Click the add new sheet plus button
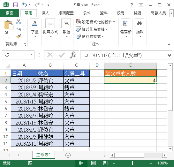 (68, 155)
